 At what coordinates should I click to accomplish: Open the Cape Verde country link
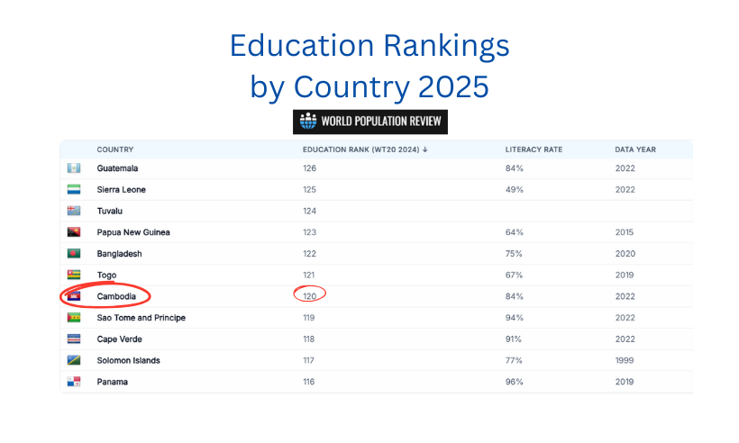119,339
